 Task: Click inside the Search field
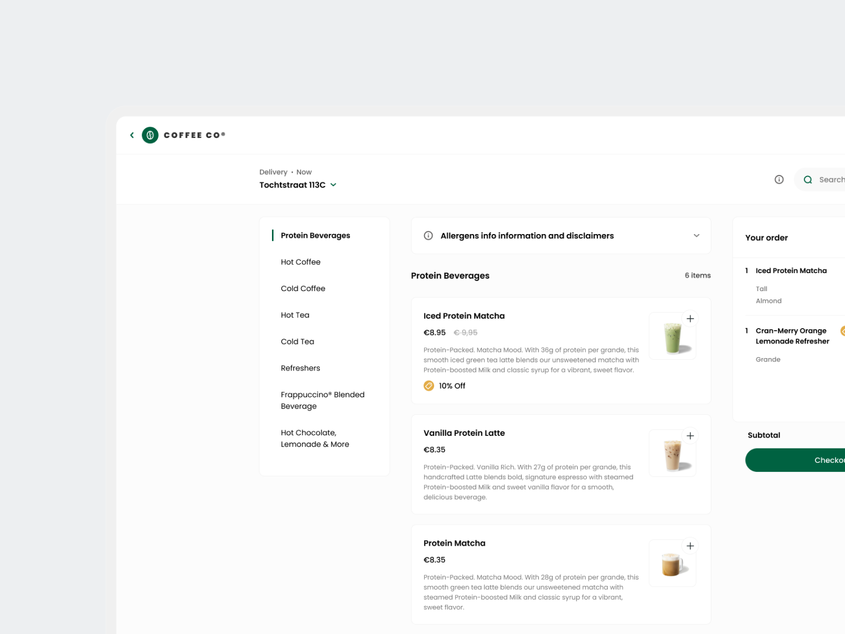[832, 179]
